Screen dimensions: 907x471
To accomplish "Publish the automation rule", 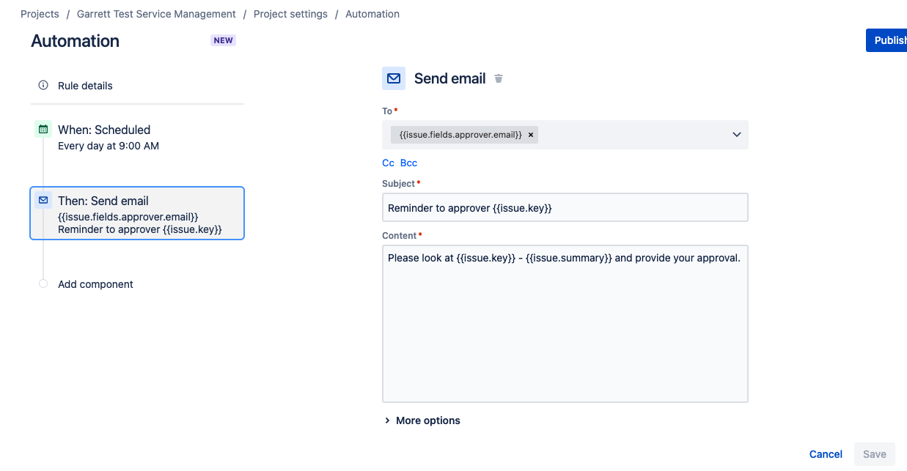I will coord(889,40).
